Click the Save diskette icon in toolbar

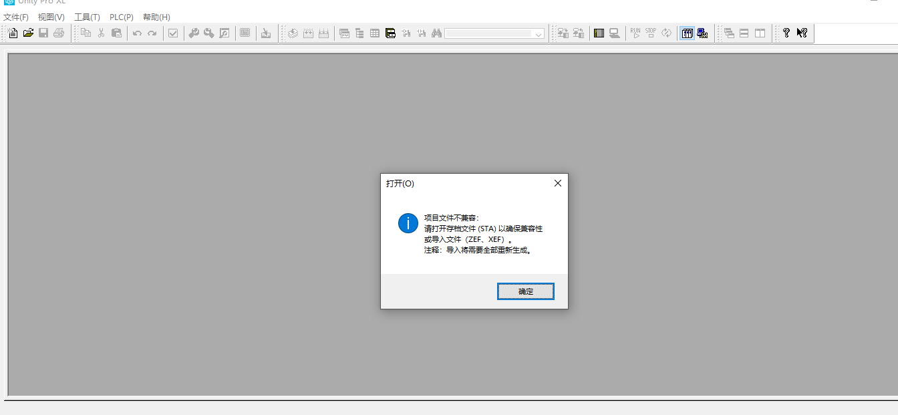pos(43,33)
